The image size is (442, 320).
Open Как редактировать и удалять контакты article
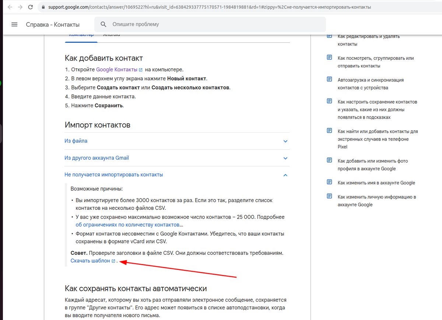pyautogui.click(x=369, y=40)
